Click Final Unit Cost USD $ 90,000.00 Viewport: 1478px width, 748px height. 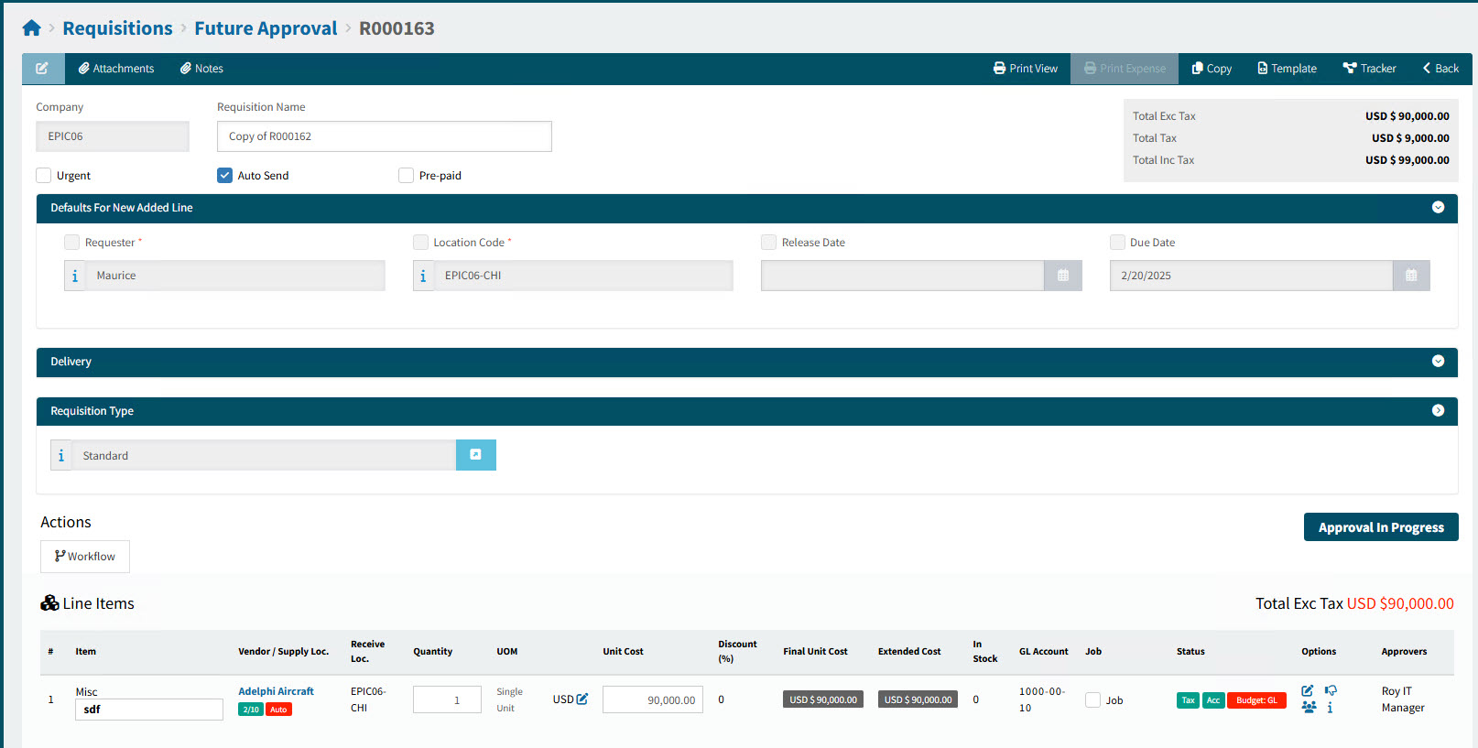click(823, 699)
